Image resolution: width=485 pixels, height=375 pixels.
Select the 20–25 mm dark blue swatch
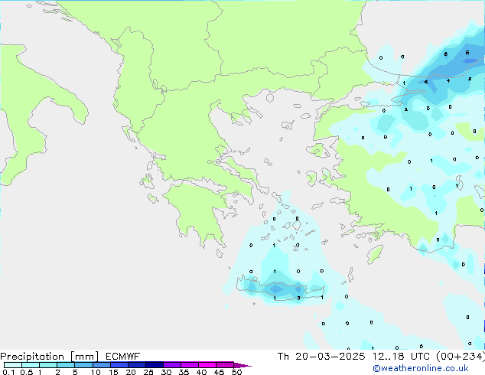[x=136, y=365]
